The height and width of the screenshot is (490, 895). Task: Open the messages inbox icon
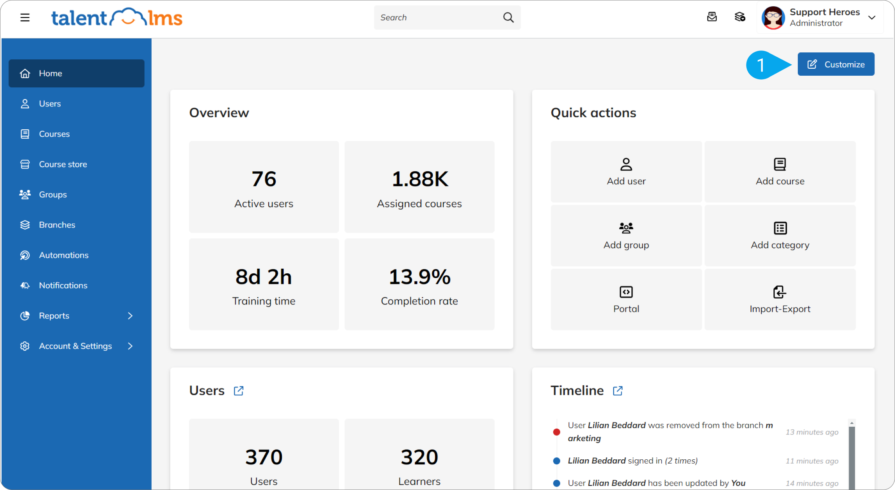711,17
